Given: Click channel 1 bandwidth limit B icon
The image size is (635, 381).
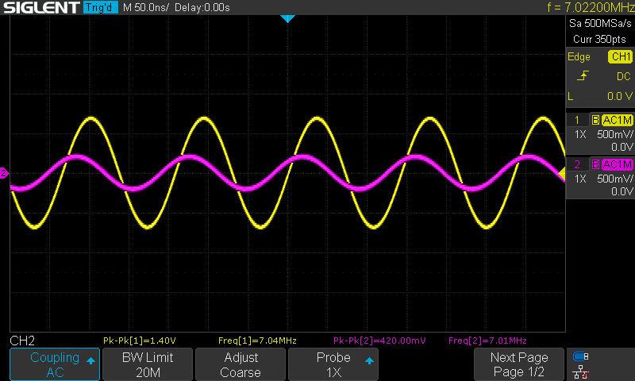Looking at the screenshot, I should coord(595,120).
